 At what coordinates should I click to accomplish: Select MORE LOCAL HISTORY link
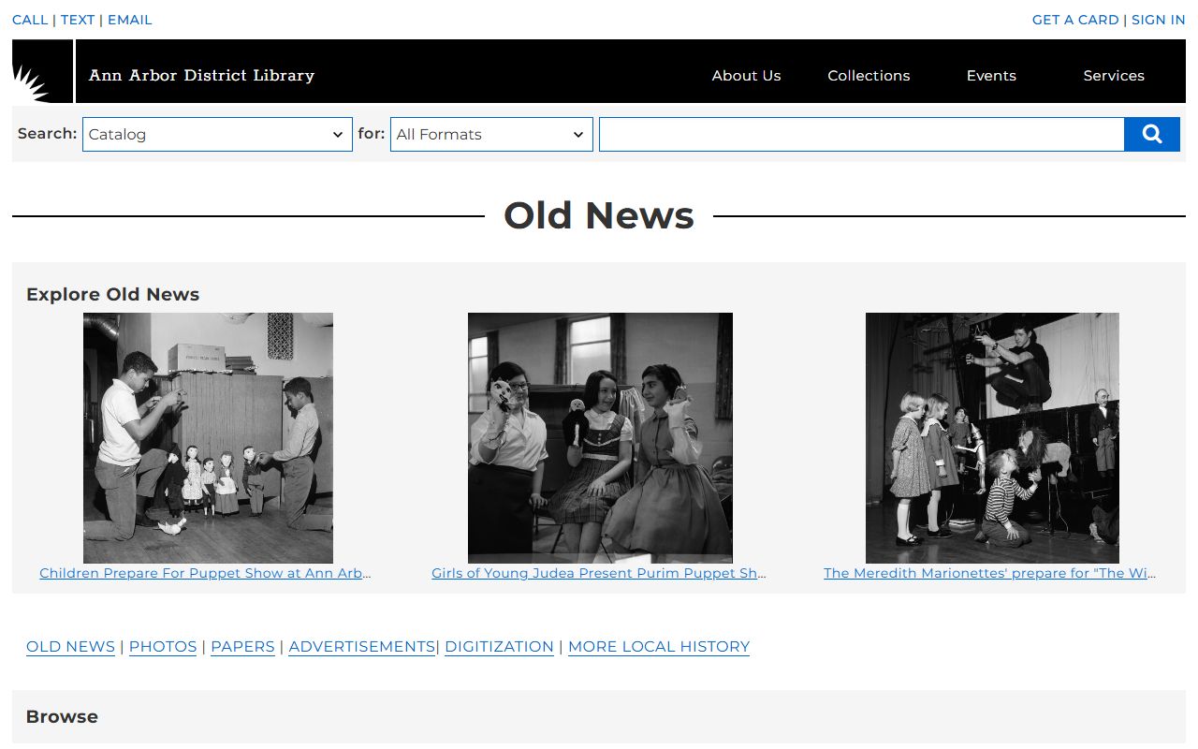[659, 646]
